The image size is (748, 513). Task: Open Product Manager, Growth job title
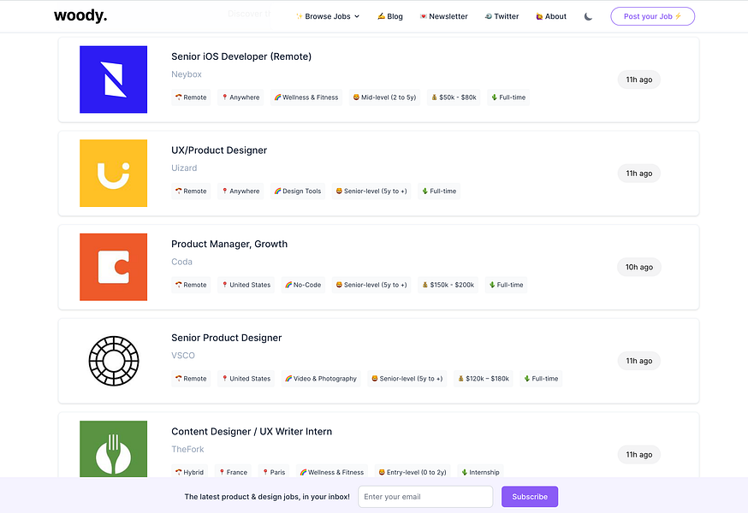click(x=229, y=245)
